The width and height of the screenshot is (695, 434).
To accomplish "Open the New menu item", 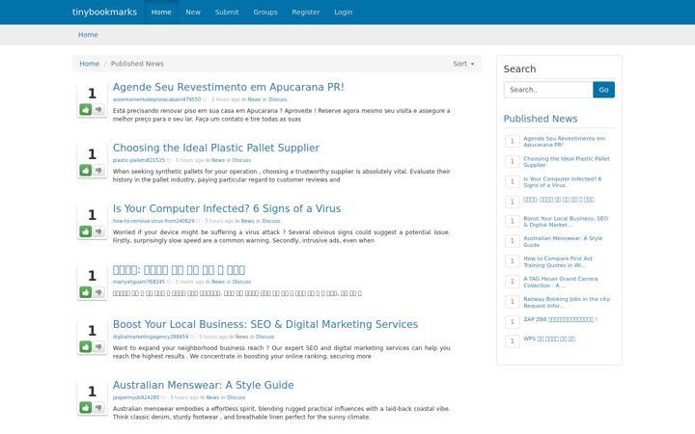I will click(x=193, y=12).
